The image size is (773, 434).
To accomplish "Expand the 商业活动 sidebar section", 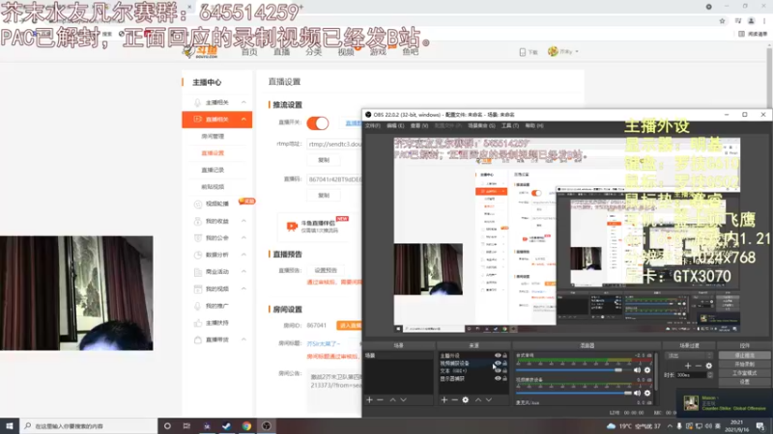I will tap(243, 272).
